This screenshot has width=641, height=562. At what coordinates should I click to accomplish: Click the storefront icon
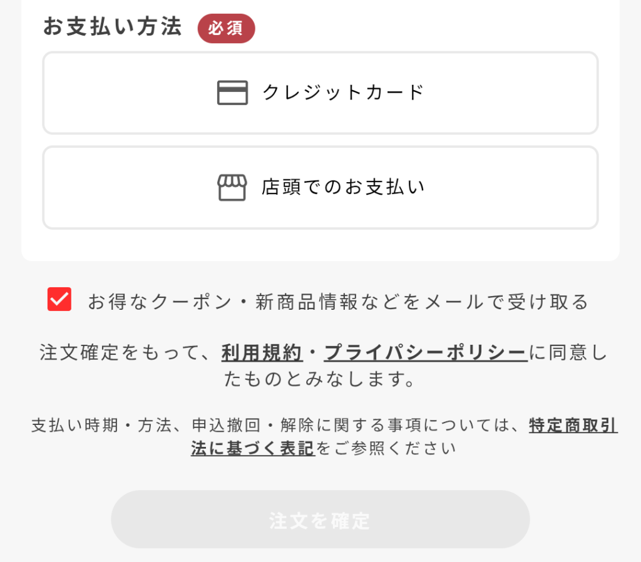tap(232, 187)
